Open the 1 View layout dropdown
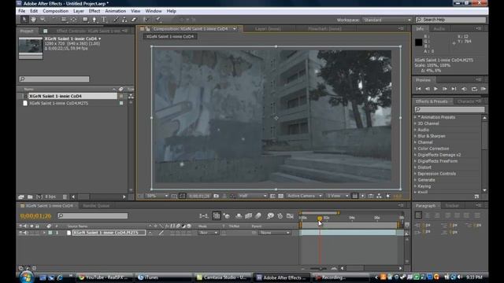Viewport: 504px width, 283px height. coord(338,196)
